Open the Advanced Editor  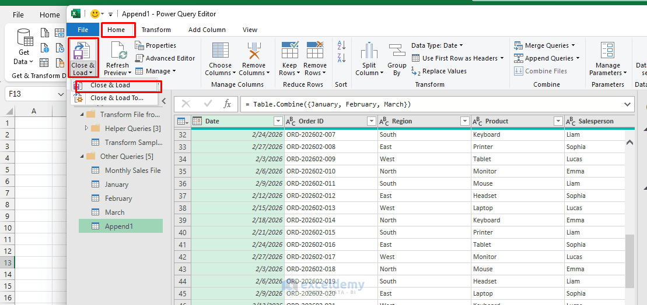[165, 58]
